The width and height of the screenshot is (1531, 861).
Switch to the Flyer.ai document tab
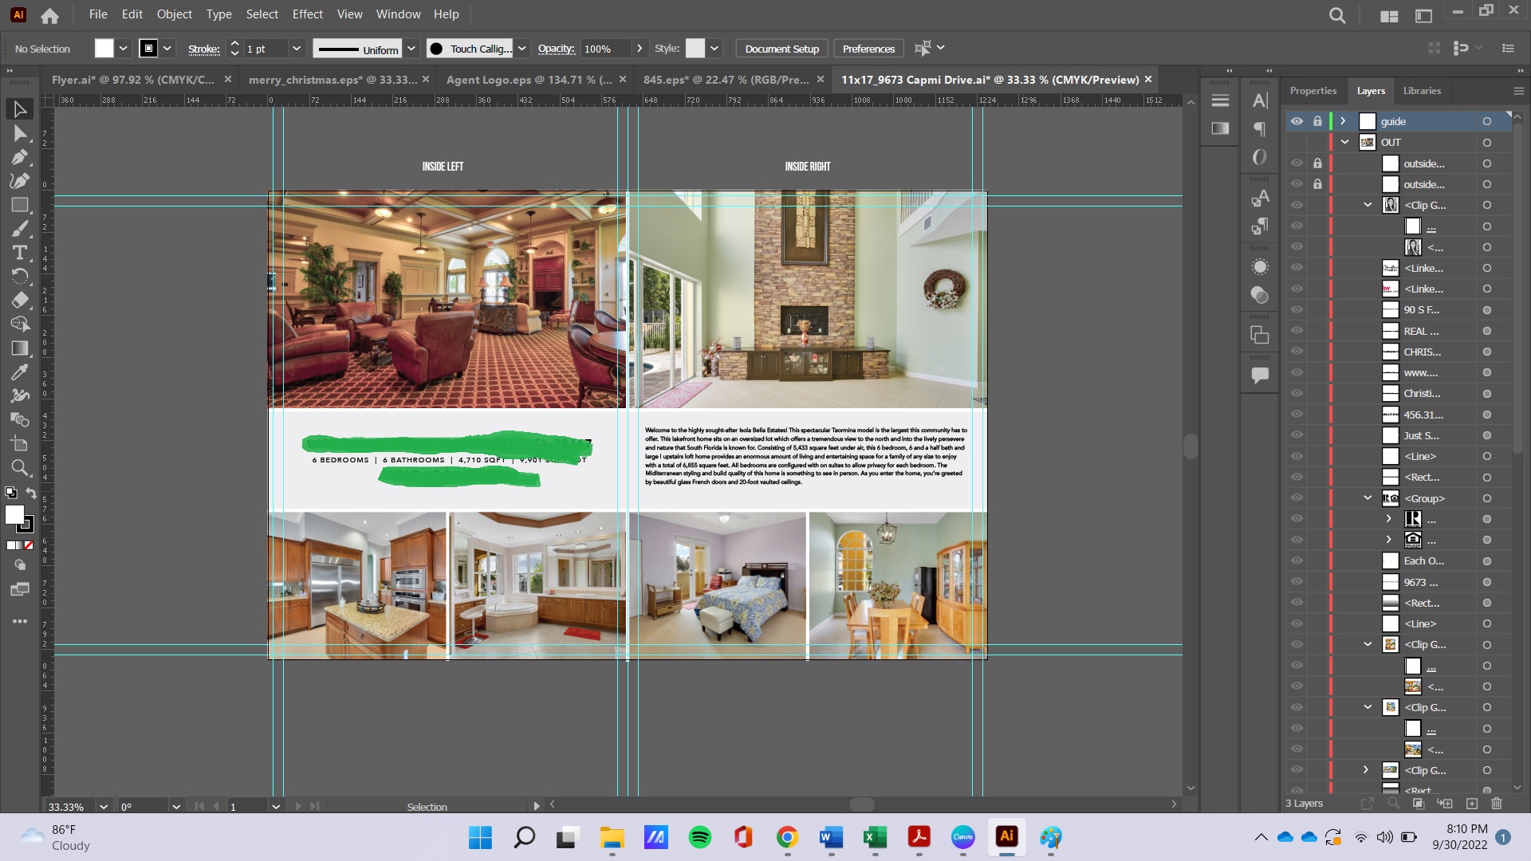tap(132, 80)
